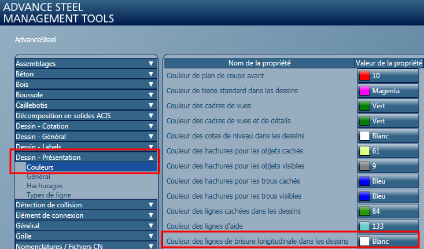Click the AdvanceSteel label
The width and height of the screenshot is (424, 249).
(x=35, y=40)
